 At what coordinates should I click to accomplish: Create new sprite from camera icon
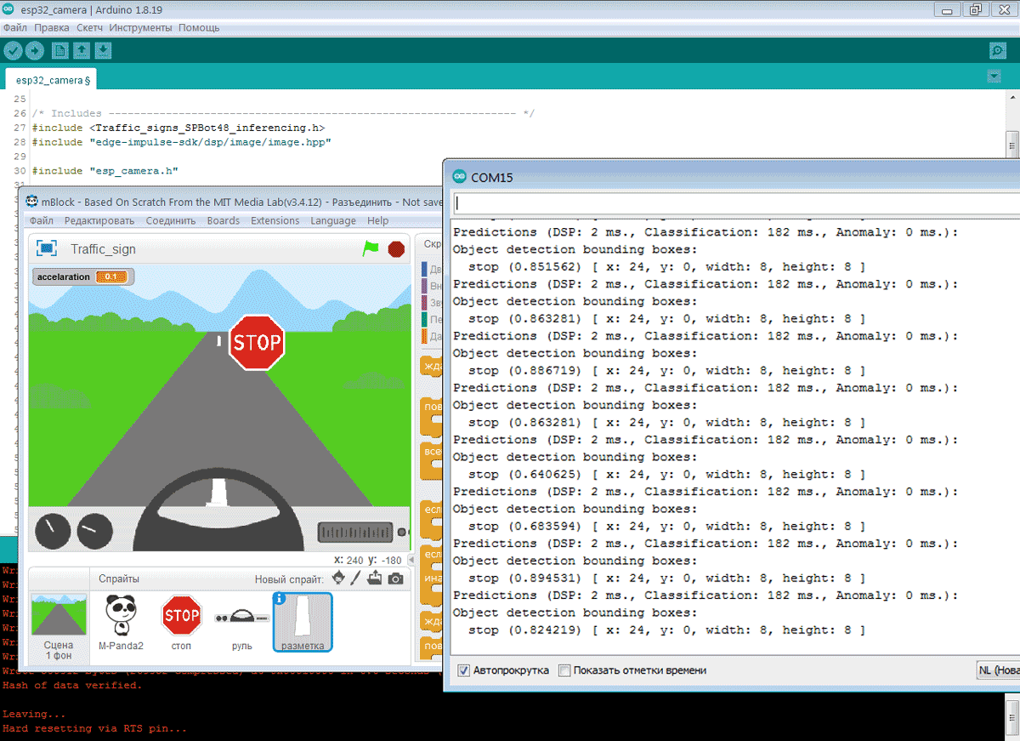coord(395,579)
